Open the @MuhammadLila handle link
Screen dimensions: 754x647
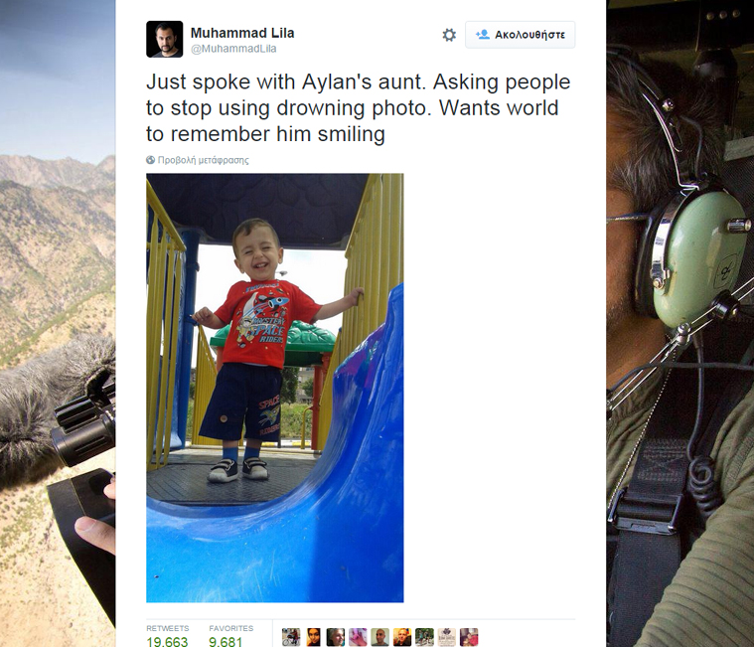[x=233, y=49]
